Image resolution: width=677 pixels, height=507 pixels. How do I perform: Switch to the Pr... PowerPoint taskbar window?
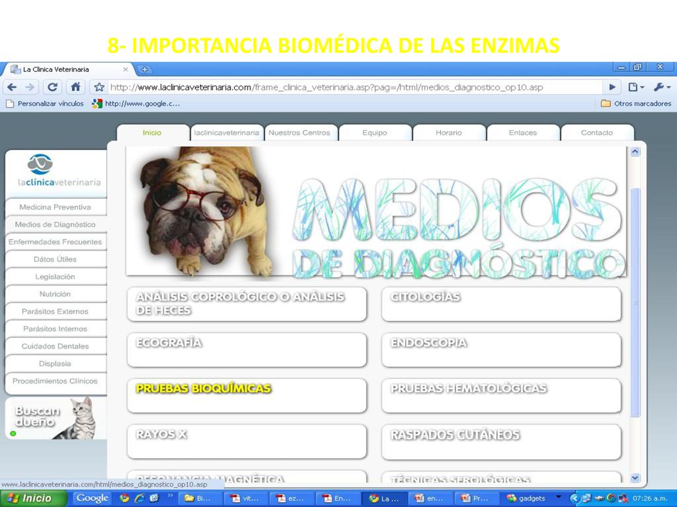coord(477,498)
